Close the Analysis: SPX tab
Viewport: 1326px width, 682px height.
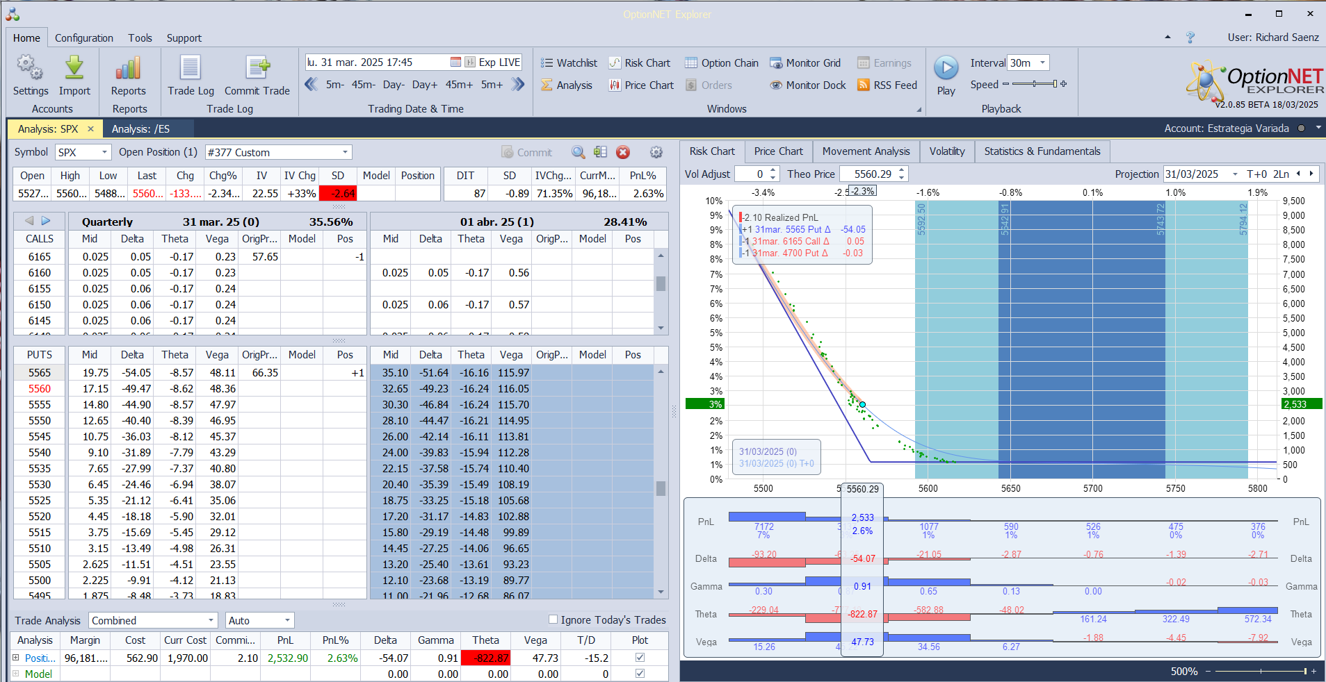[90, 128]
